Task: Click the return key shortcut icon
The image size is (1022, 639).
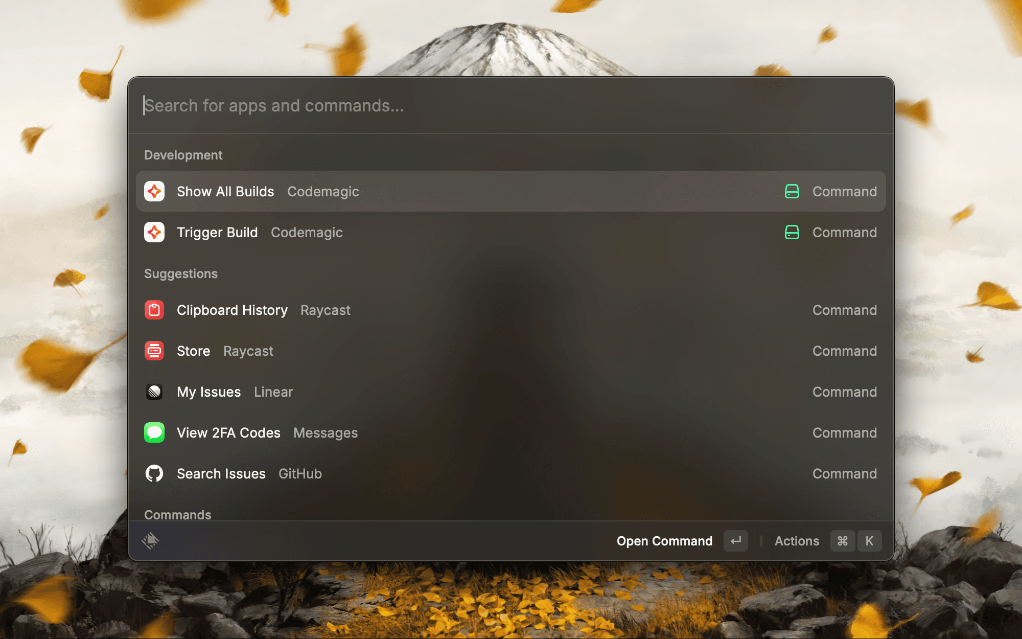Action: coord(735,541)
